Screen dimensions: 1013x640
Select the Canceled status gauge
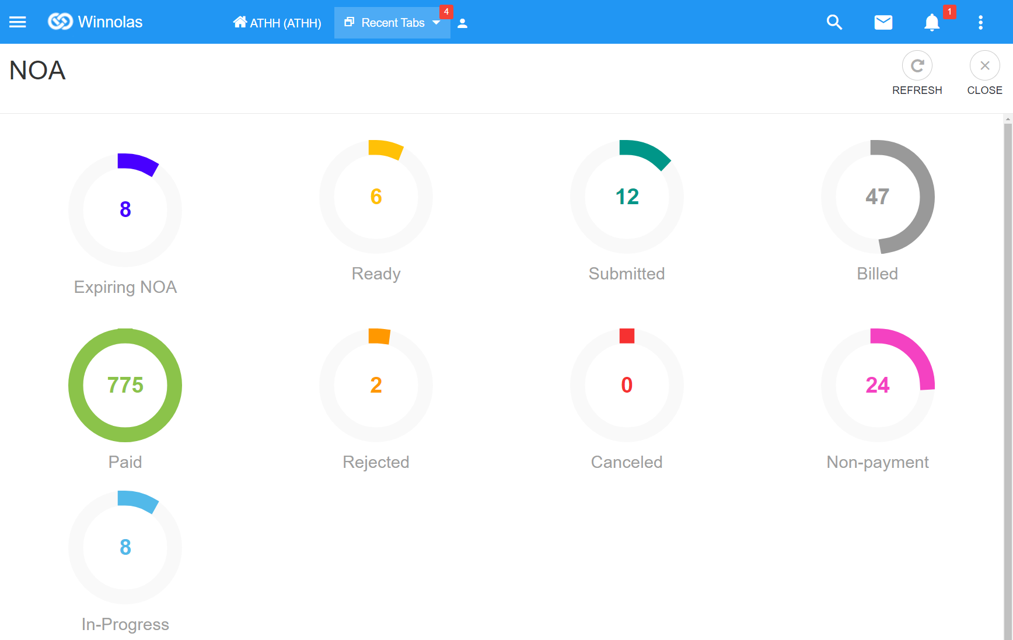pyautogui.click(x=627, y=385)
